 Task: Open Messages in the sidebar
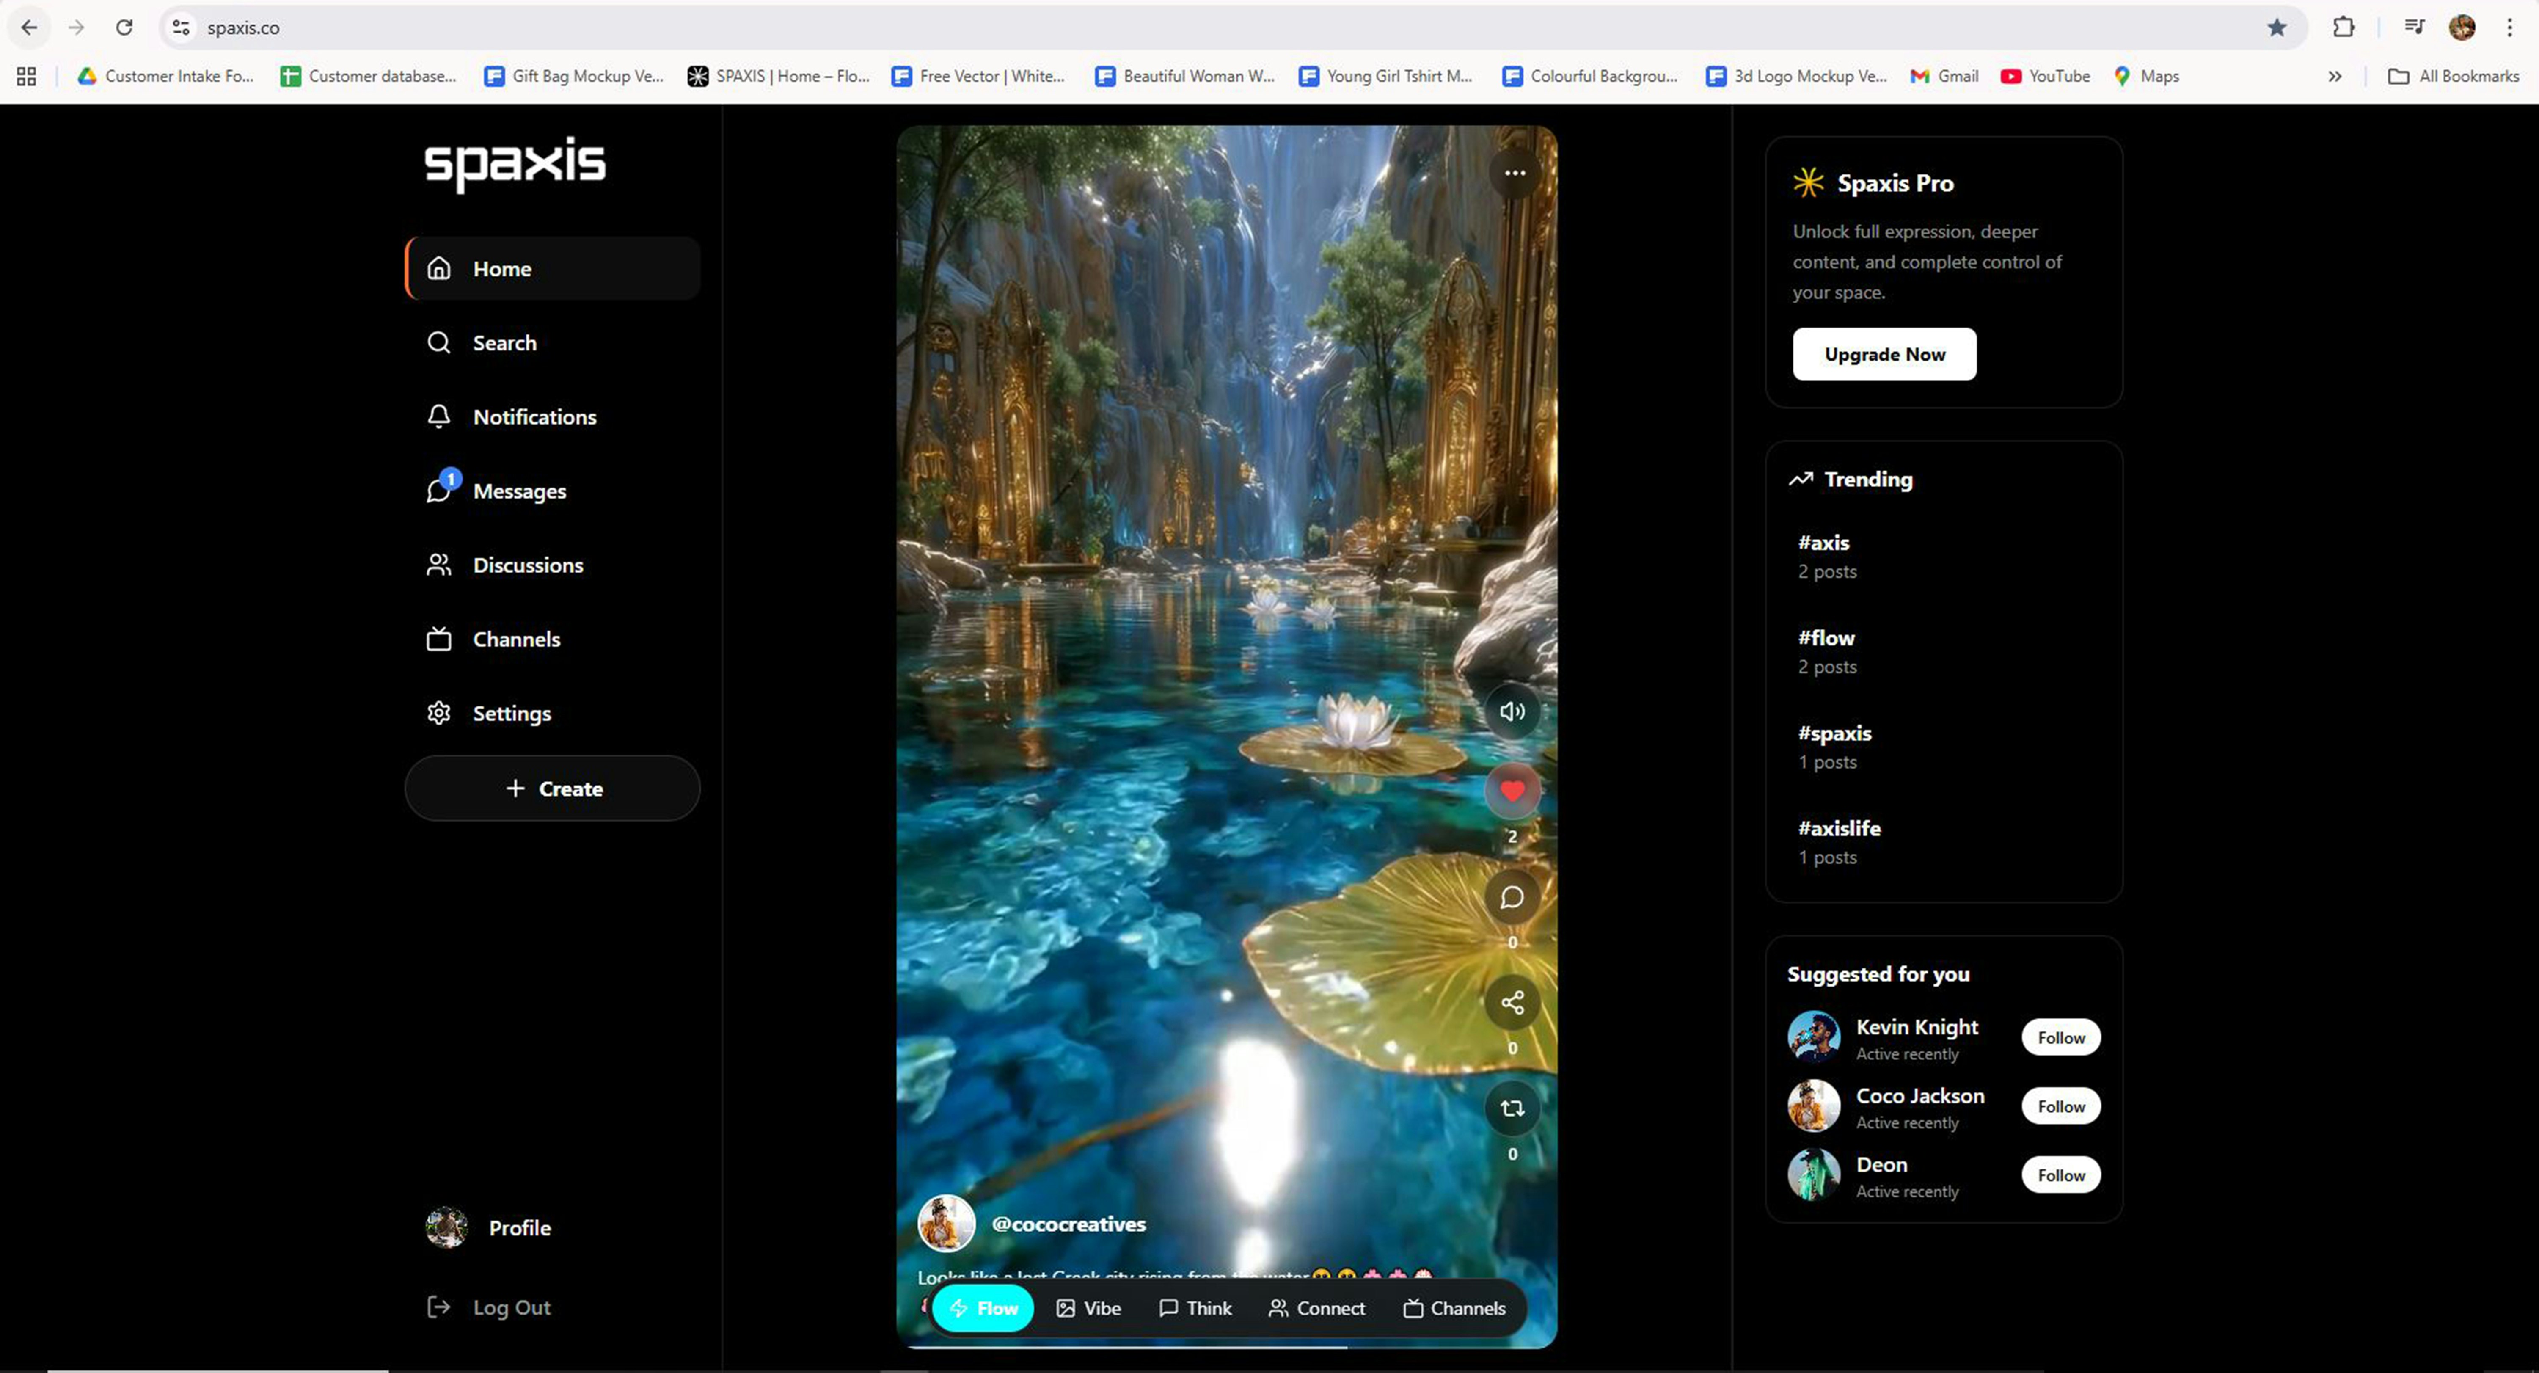pos(518,491)
